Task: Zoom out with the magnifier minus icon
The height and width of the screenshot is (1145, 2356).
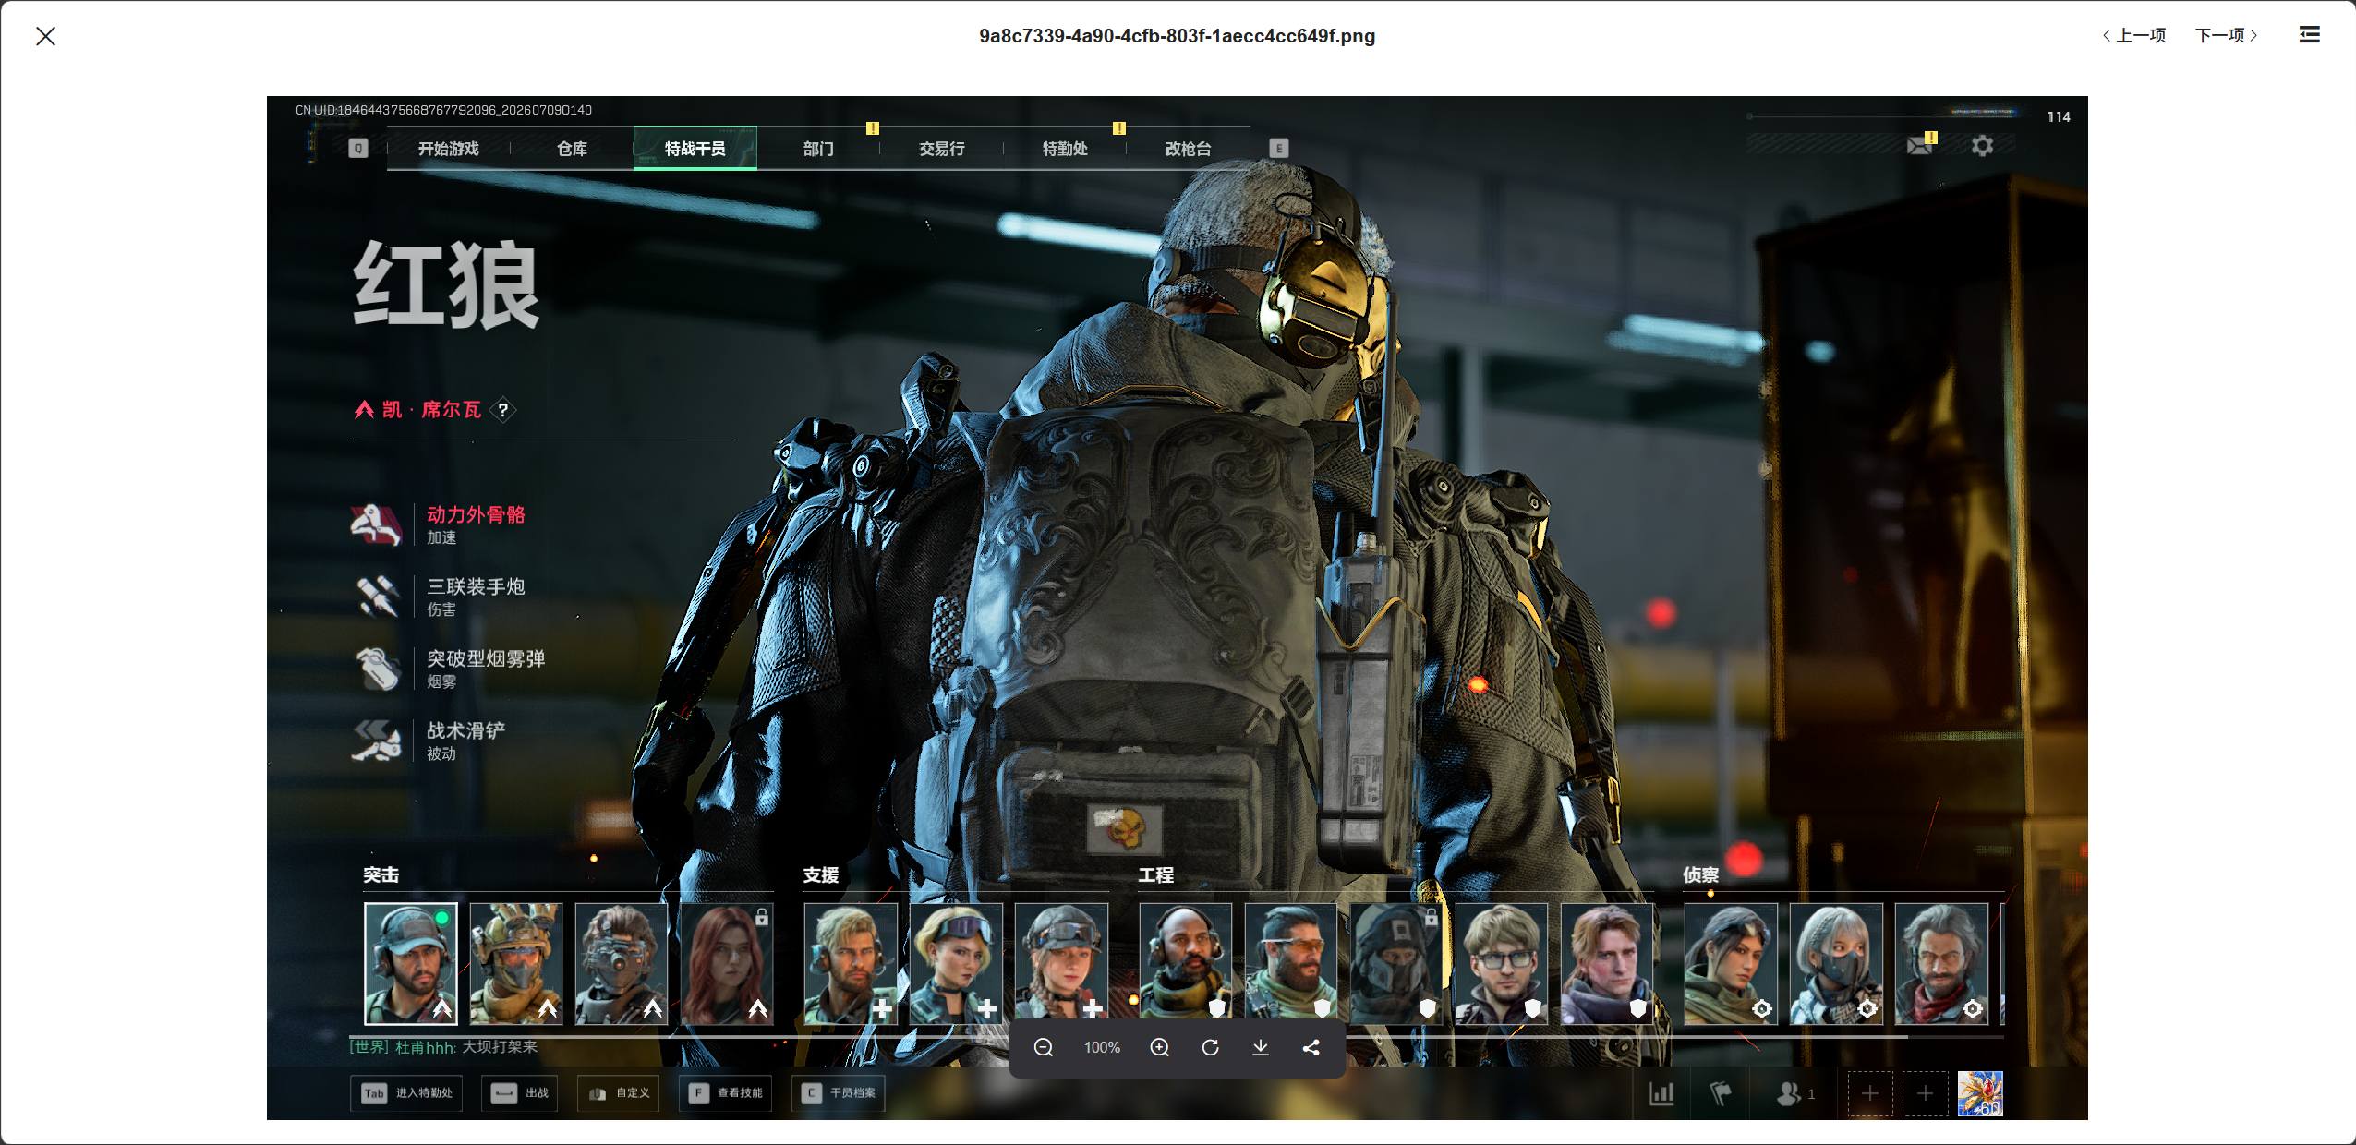Action: pyautogui.click(x=1043, y=1047)
